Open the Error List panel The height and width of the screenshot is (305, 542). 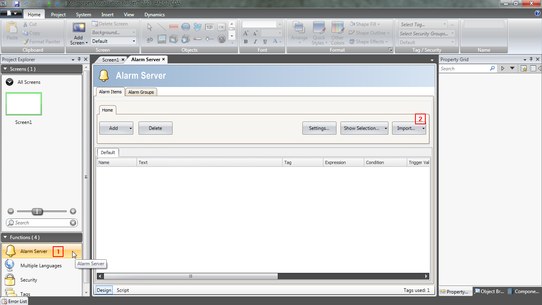click(14, 301)
